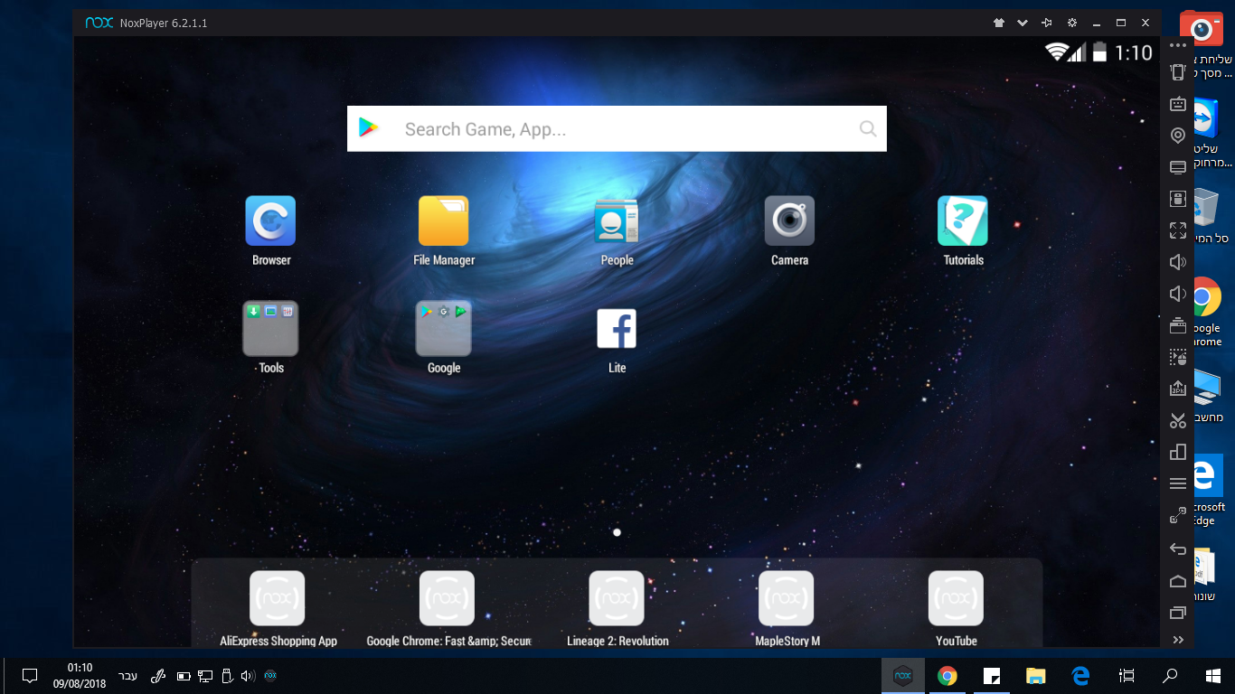Click the My Computer screen icon in sidebar
This screenshot has width=1235, height=694.
1177,167
